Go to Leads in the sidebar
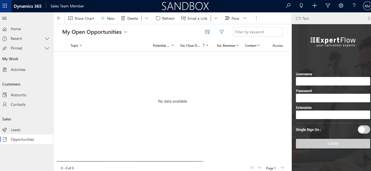 (x=15, y=130)
